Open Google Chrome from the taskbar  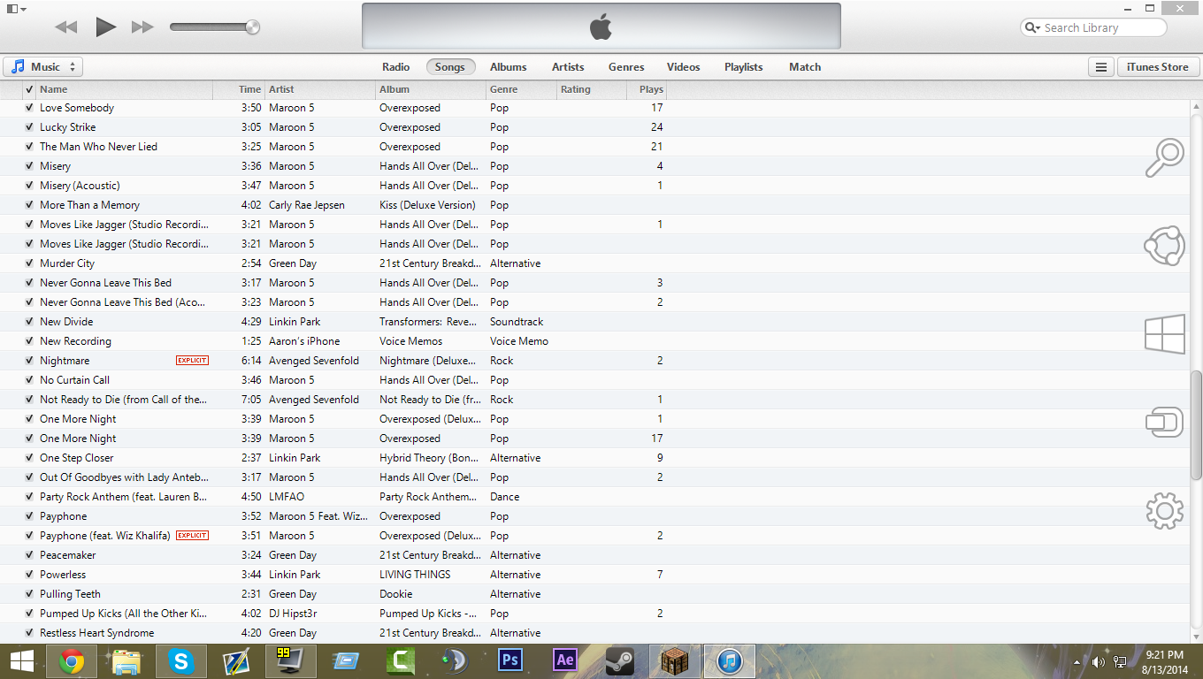point(72,661)
